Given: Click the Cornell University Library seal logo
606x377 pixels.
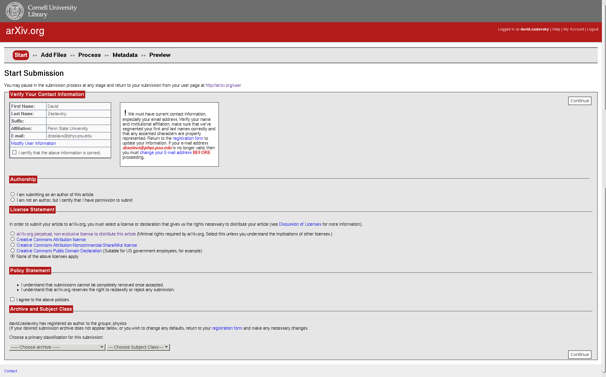Looking at the screenshot, I should point(15,11).
